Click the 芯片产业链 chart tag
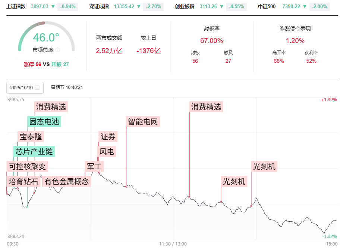 point(34,151)
